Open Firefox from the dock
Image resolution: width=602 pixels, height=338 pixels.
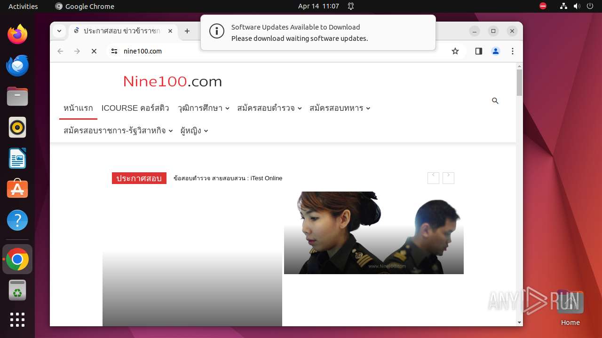17,34
